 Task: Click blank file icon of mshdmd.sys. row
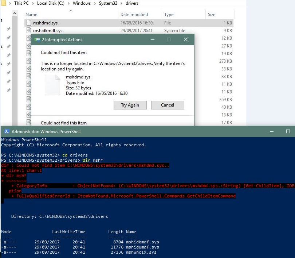[x=29, y=23]
